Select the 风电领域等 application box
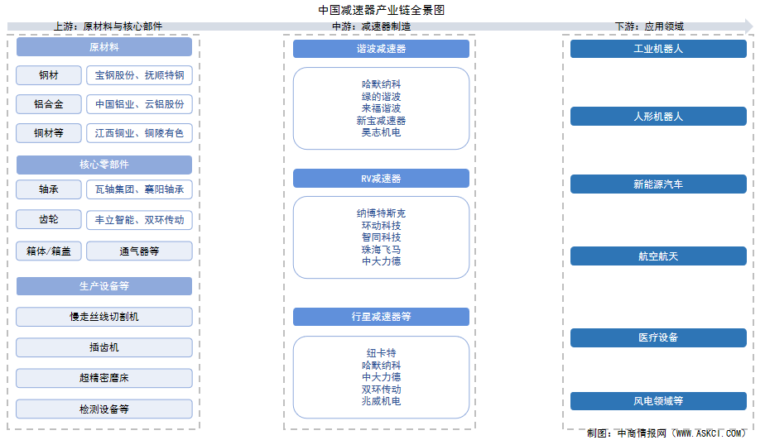The width and height of the screenshot is (765, 440). [658, 401]
